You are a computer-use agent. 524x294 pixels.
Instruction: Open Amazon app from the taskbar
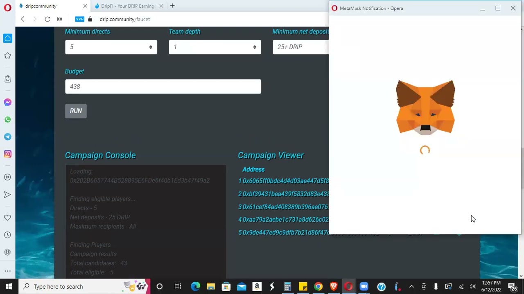coord(257,286)
